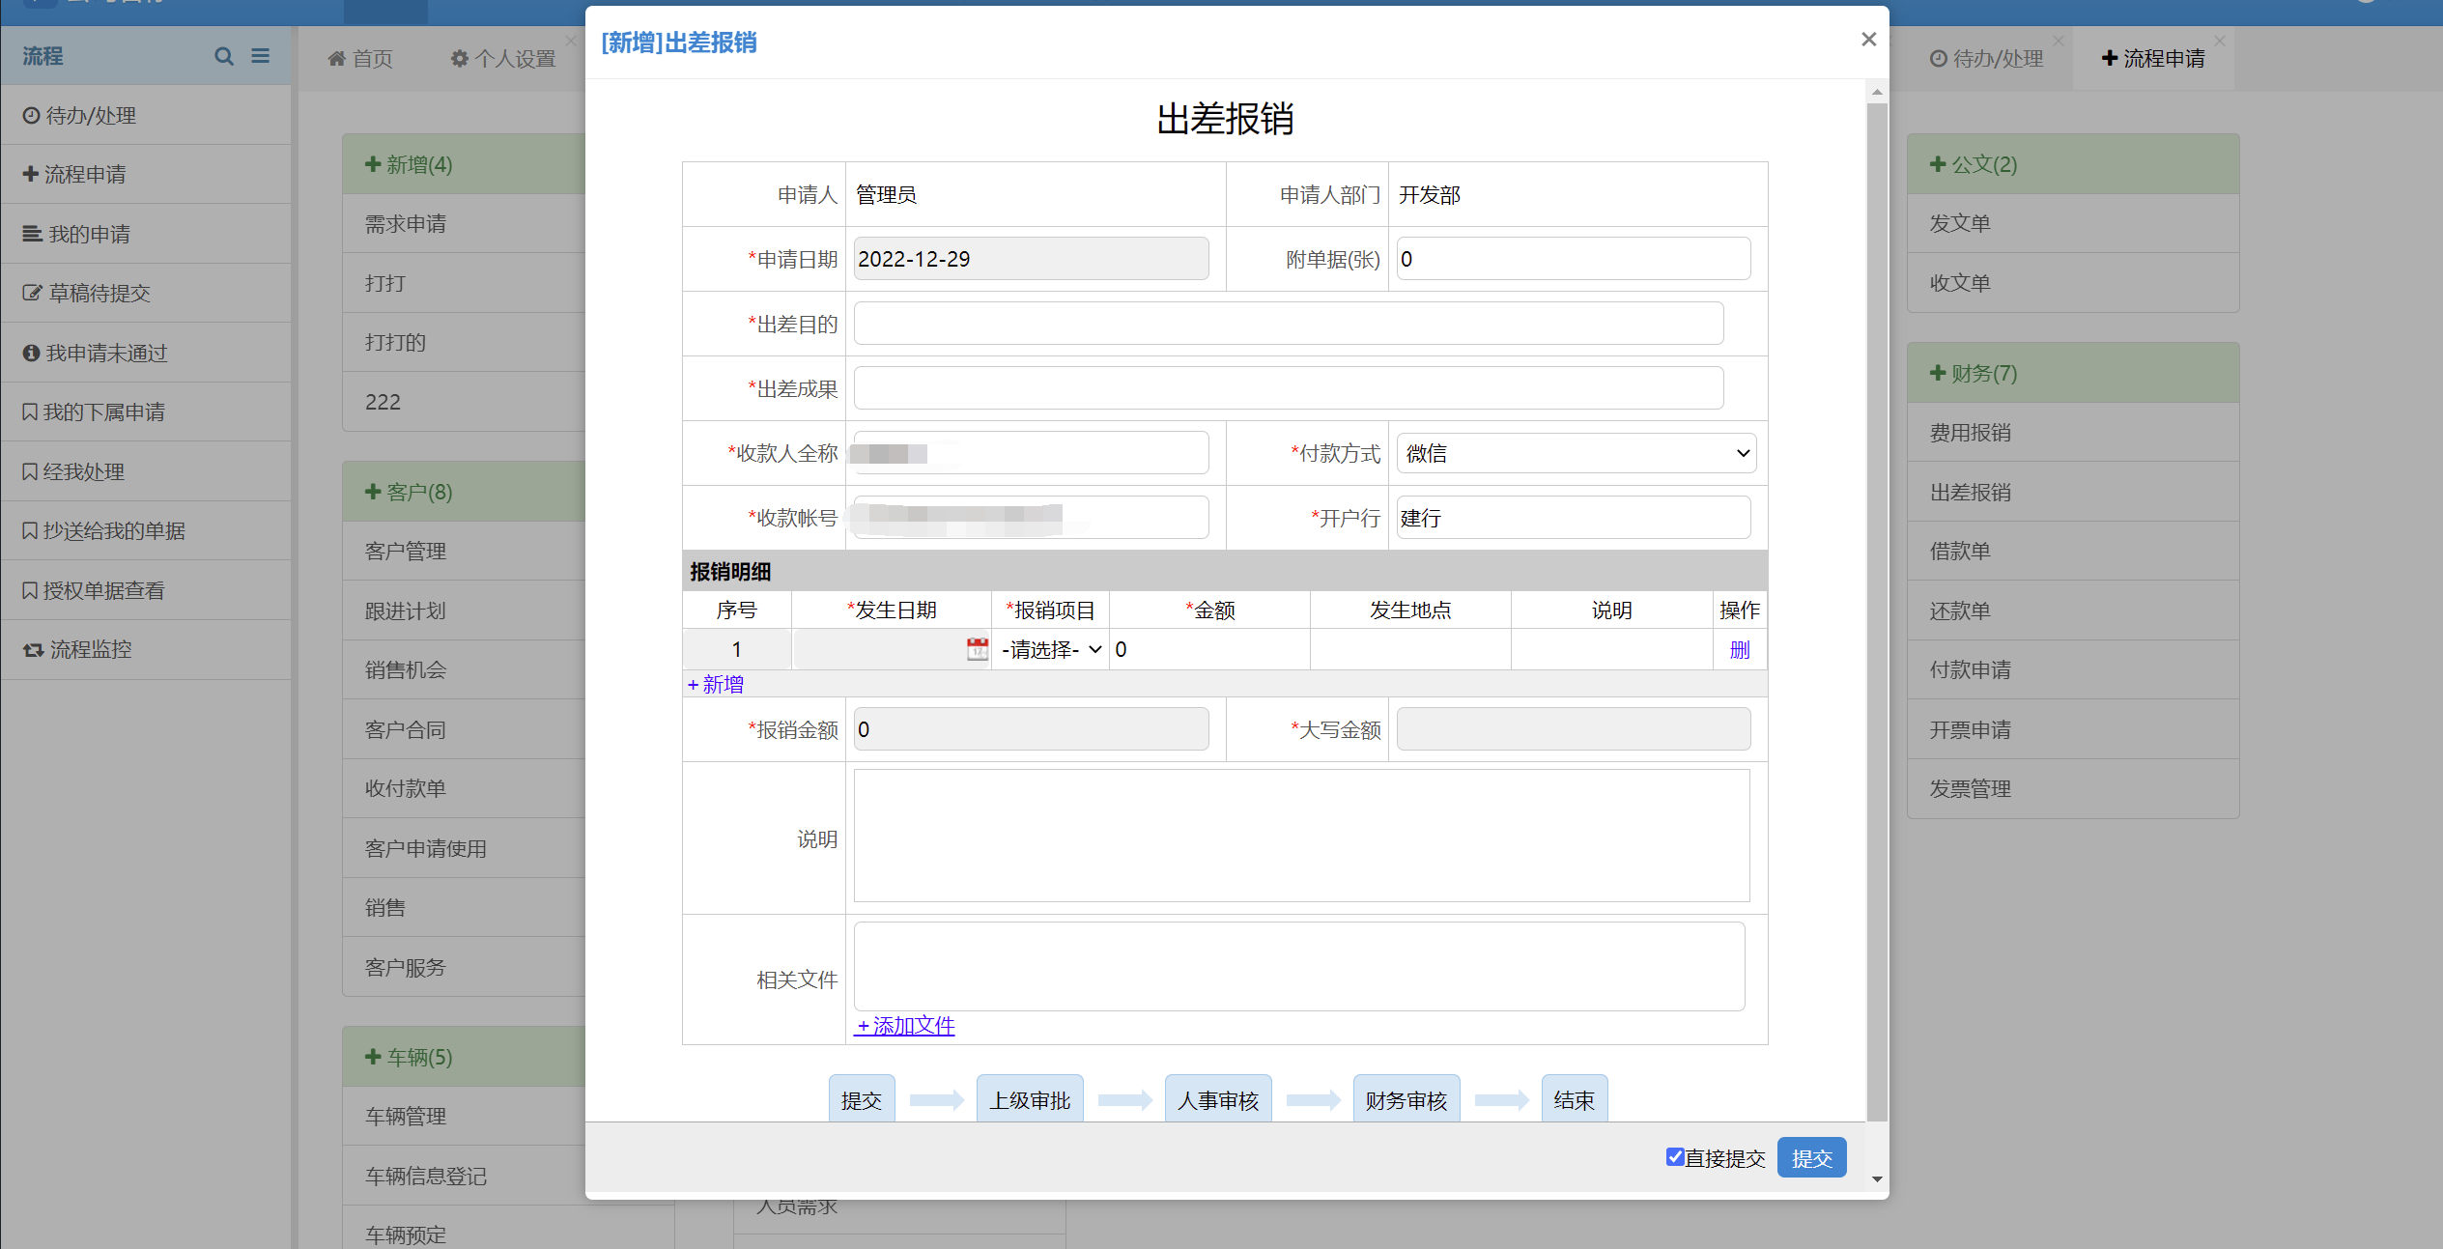Focus the 收款帐号 input field
This screenshot has height=1249, width=2443.
[1031, 518]
